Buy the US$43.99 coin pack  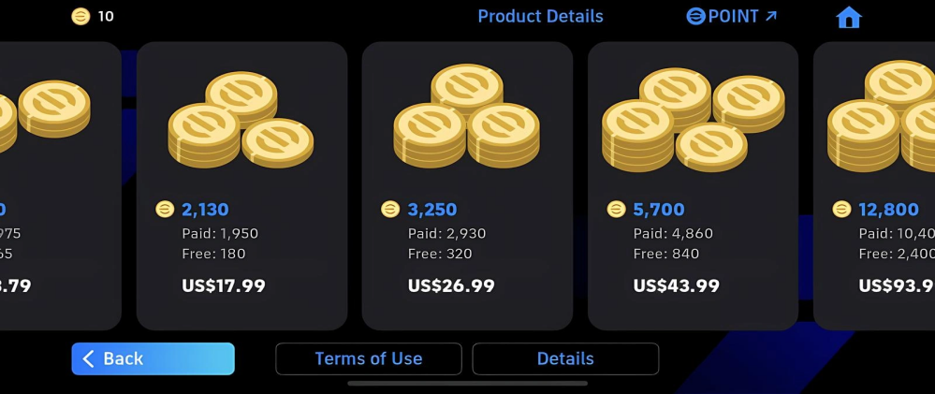click(x=677, y=285)
